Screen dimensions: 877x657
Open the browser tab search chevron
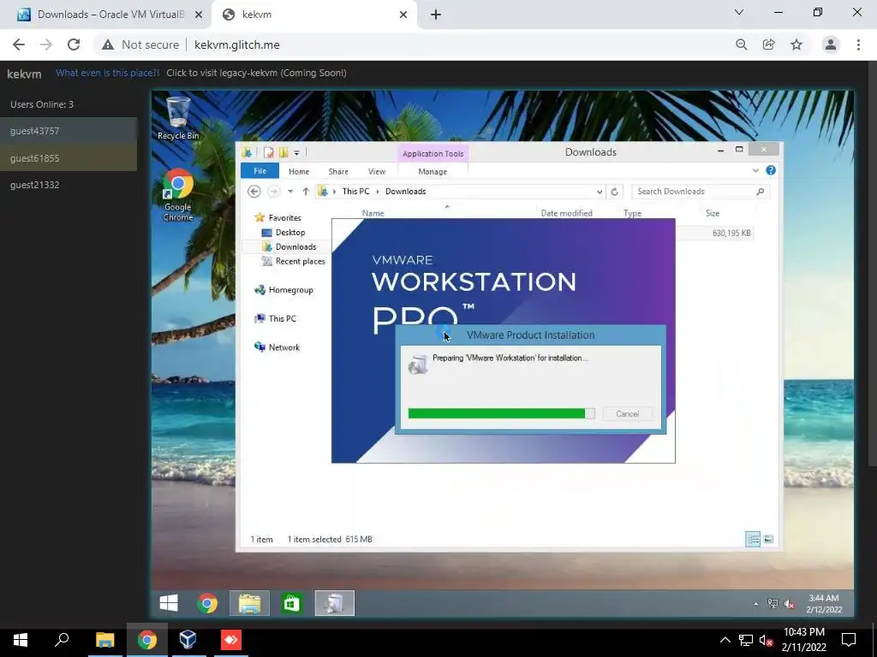pyautogui.click(x=739, y=12)
